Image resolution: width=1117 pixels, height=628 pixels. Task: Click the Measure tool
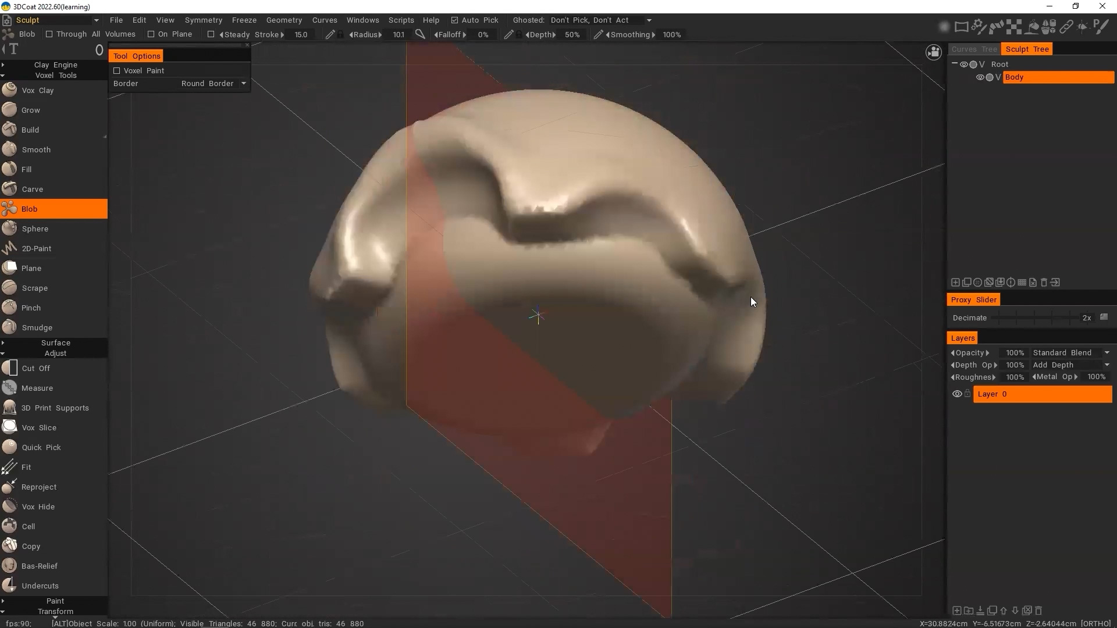[x=37, y=388]
